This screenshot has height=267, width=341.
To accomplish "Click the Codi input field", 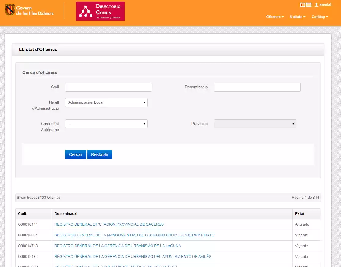I will [x=108, y=87].
